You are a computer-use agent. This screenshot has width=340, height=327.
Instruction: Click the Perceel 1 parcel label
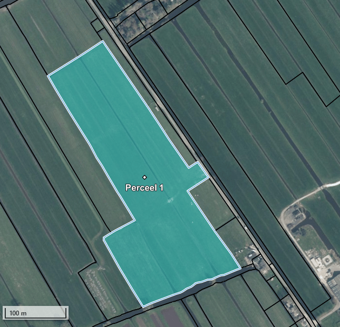[144, 187]
